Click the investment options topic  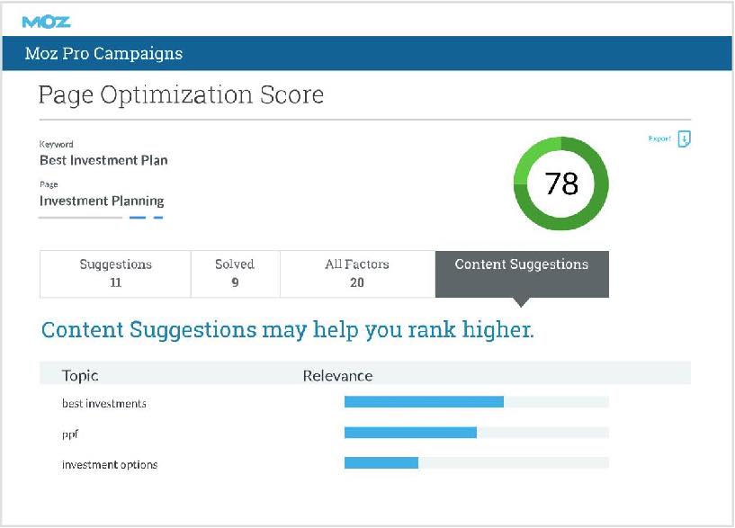(109, 465)
